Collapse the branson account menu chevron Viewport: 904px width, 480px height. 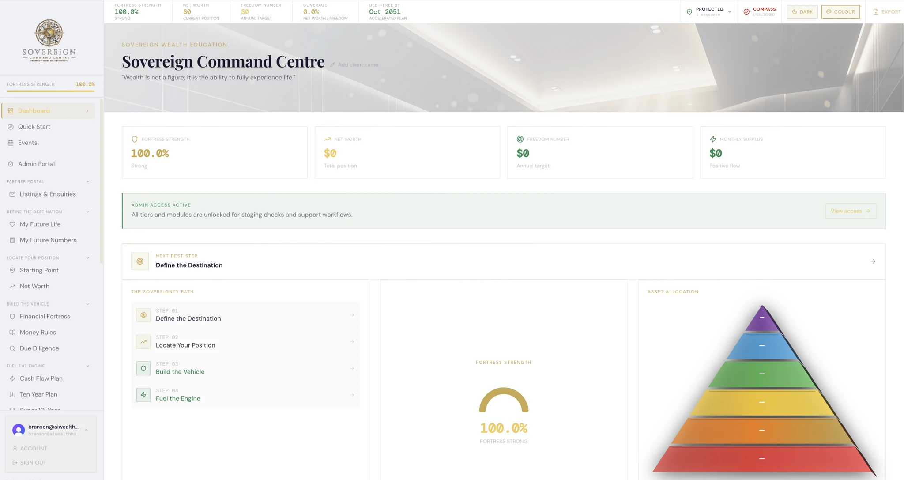(x=86, y=430)
